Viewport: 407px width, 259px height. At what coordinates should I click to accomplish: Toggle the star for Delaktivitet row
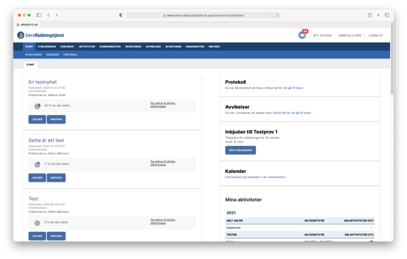pyautogui.click(x=372, y=228)
